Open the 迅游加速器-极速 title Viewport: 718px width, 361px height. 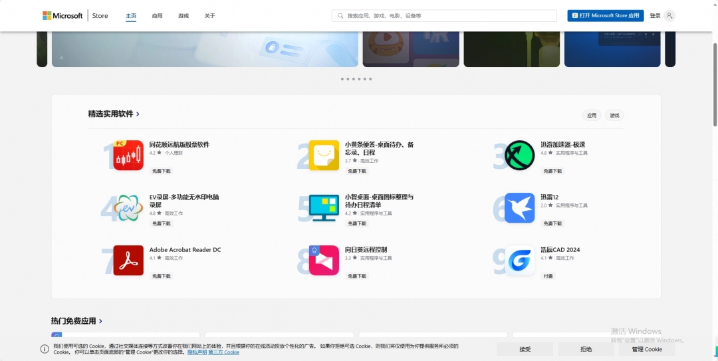(x=563, y=145)
